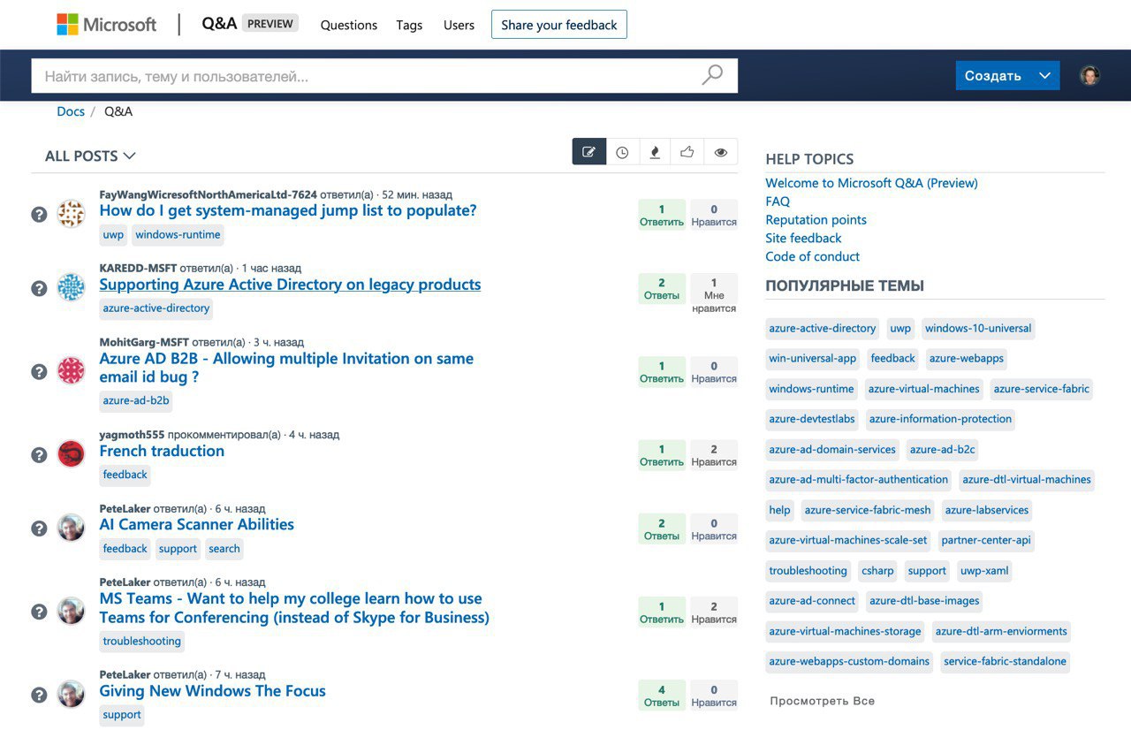Open PeteLaker avatar on MS Teams post

coord(71,611)
